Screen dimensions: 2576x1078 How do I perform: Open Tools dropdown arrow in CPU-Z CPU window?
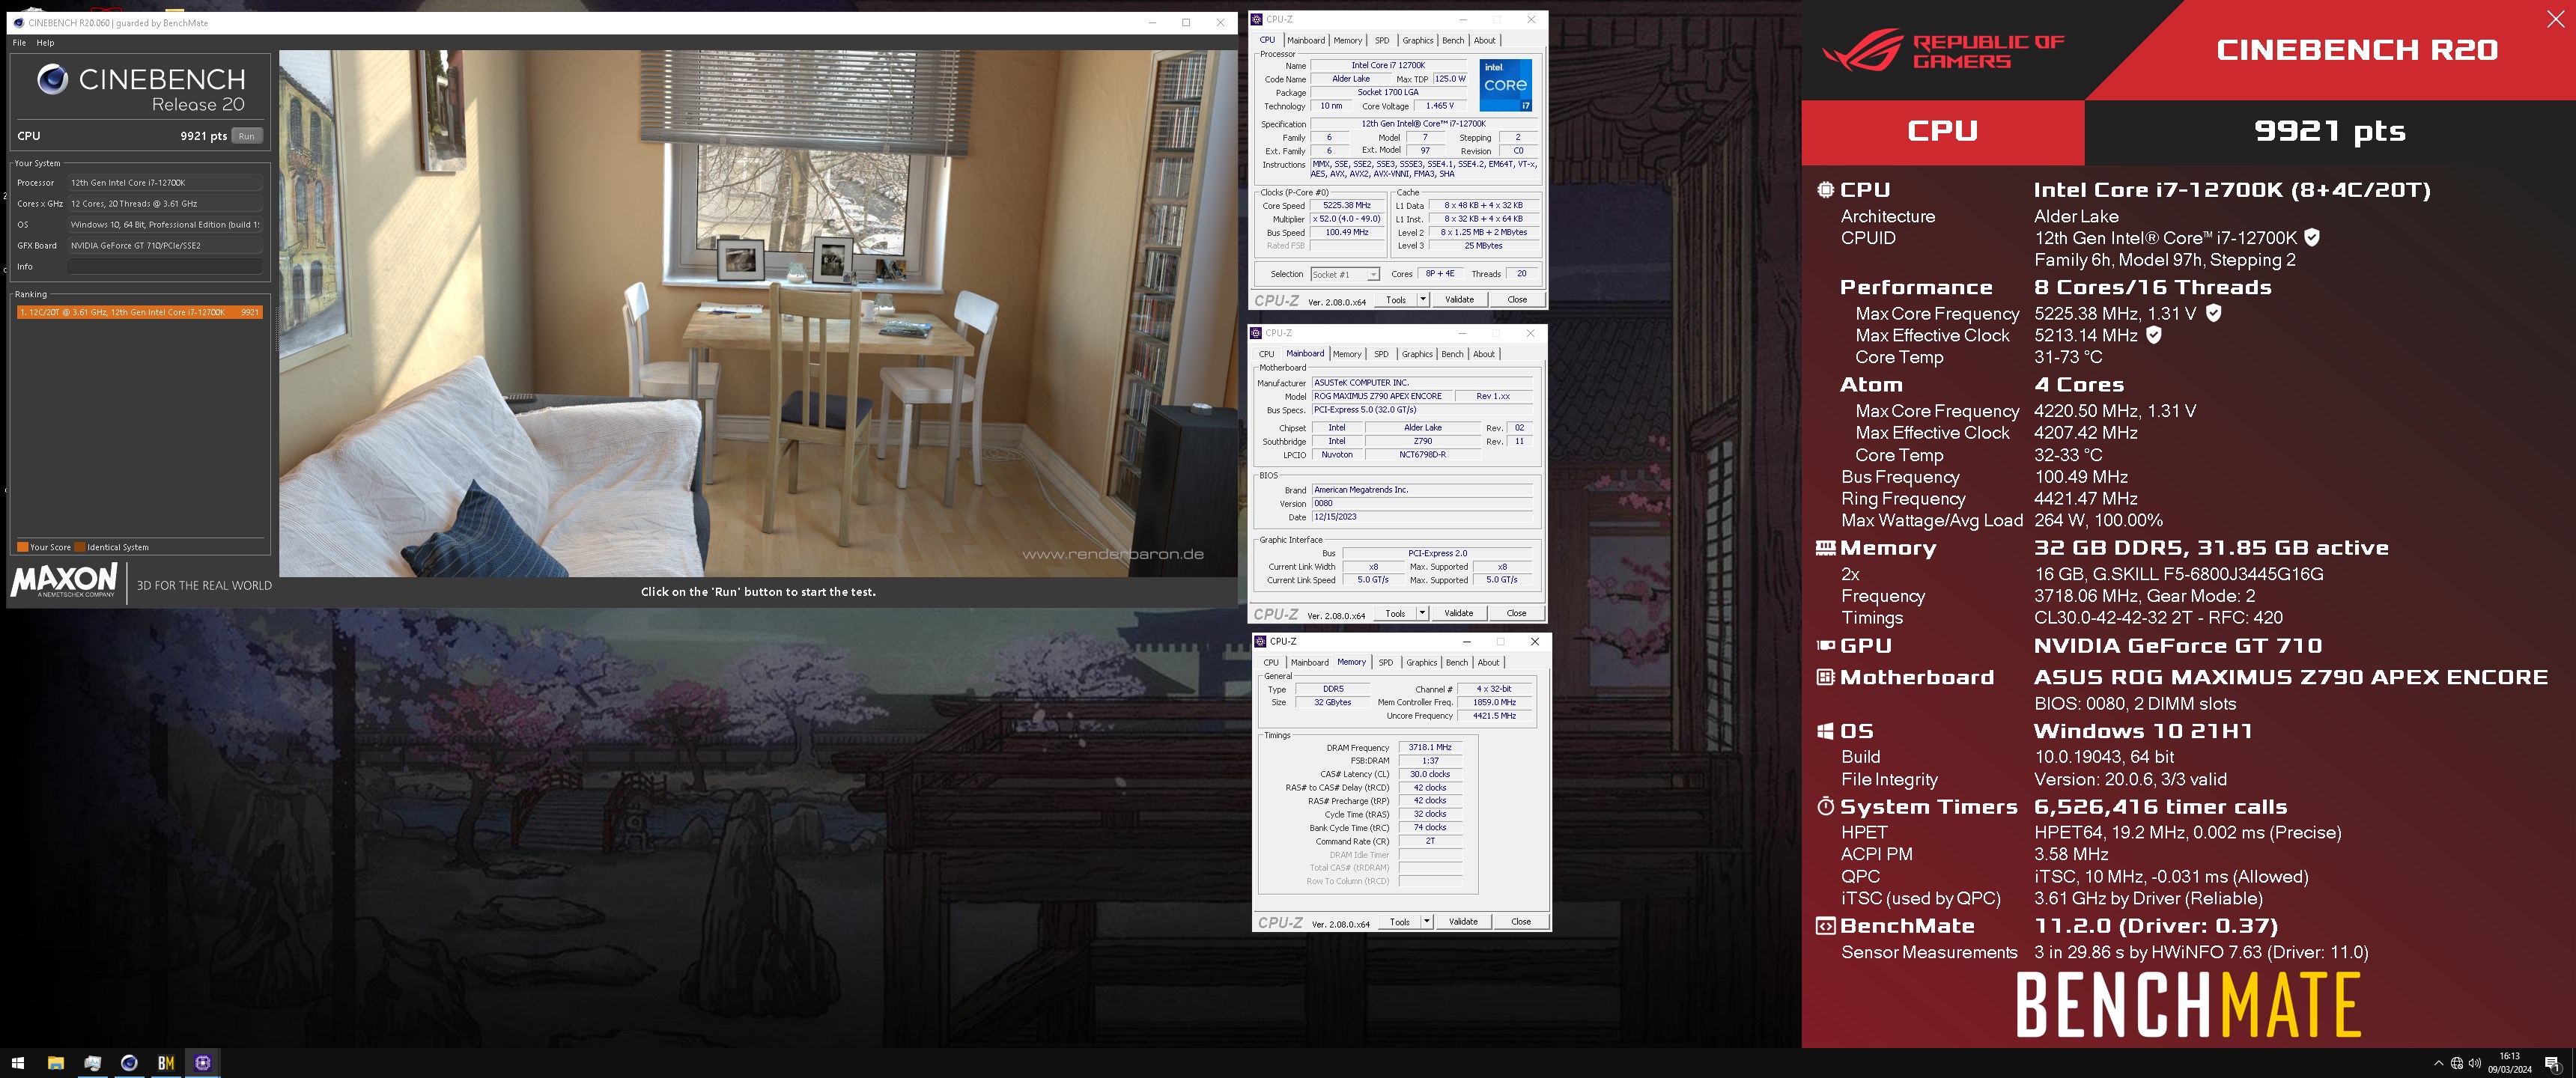[x=1422, y=299]
